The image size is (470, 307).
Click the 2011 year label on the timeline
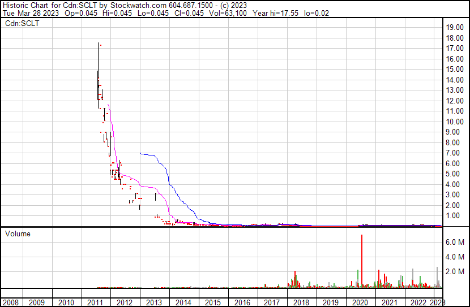pos(96,302)
